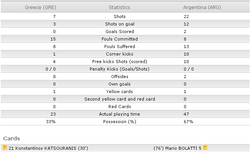Select the Penalty Kicks (Goals/Shots) label

tap(120, 69)
